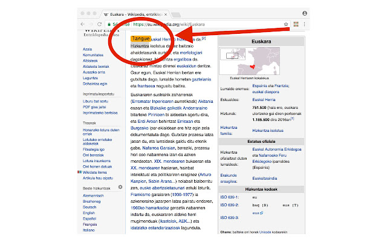Open the Komunitatea sidebar link
The width and height of the screenshot is (387, 242).
click(x=93, y=55)
